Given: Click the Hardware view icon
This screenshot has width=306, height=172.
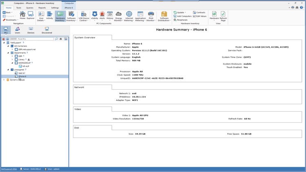Looking at the screenshot, I should tap(214, 15).
